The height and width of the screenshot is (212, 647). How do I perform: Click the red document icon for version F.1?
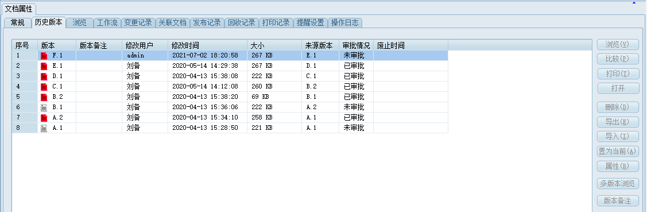point(44,55)
